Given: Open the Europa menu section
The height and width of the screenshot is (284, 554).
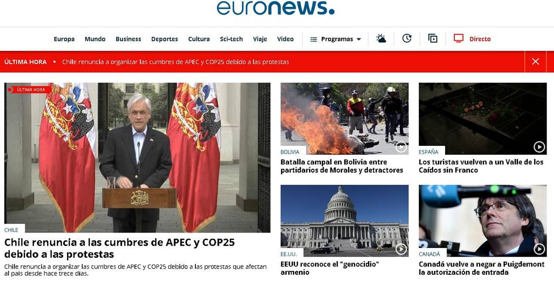Looking at the screenshot, I should tap(64, 39).
